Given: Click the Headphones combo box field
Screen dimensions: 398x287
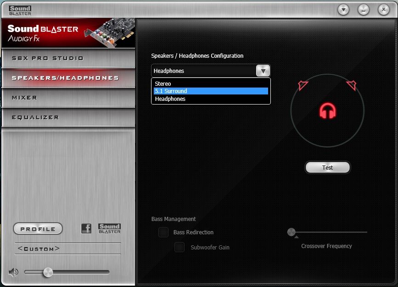Looking at the screenshot, I should pos(211,71).
